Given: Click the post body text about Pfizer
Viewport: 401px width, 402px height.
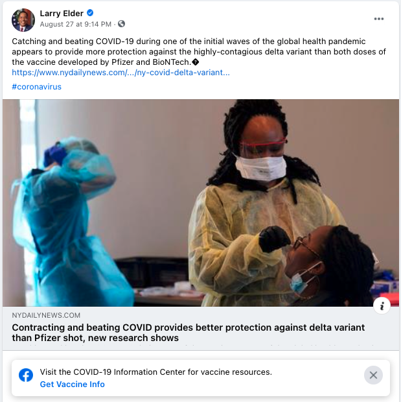Looking at the screenshot, I should click(199, 51).
